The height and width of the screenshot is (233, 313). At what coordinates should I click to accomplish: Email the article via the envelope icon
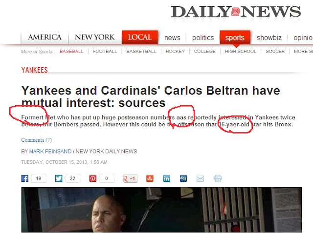[200, 178]
